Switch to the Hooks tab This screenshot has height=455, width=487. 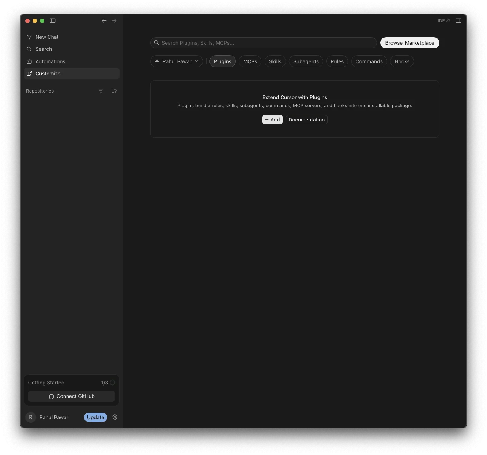(402, 61)
